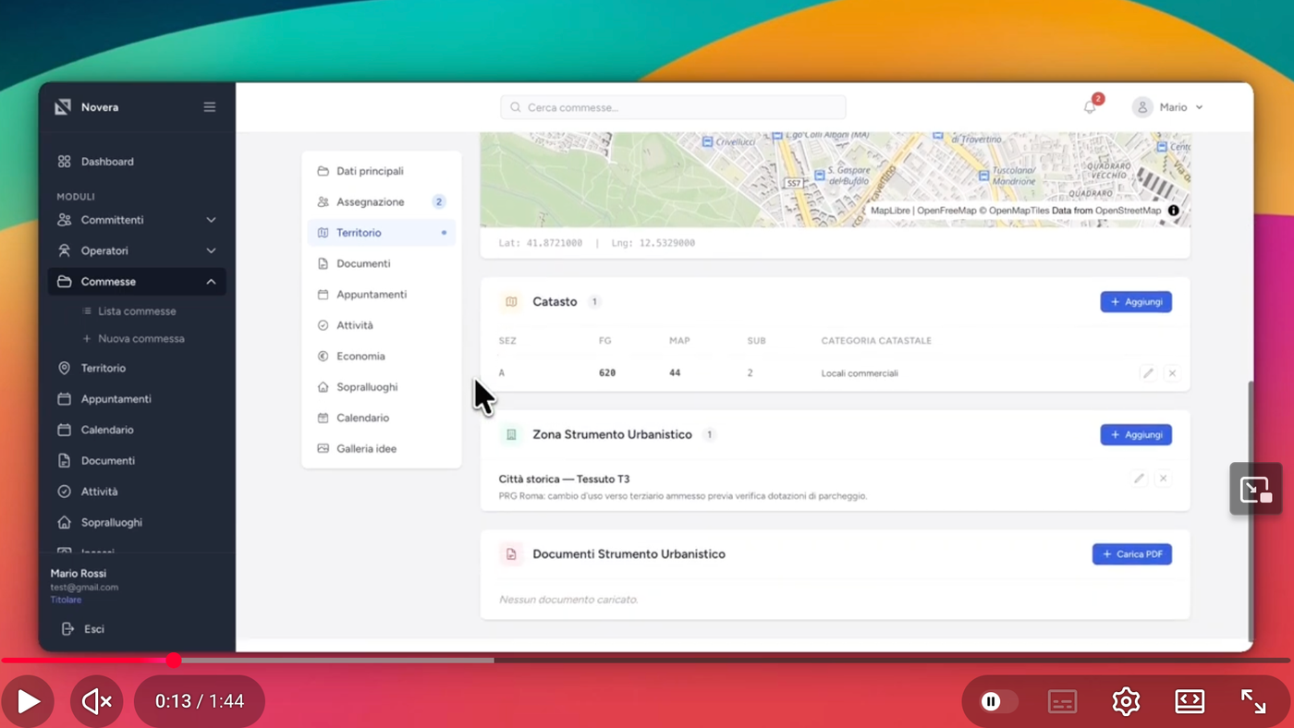
Task: Select the Documenti tab in the commessa panel
Action: (382, 263)
